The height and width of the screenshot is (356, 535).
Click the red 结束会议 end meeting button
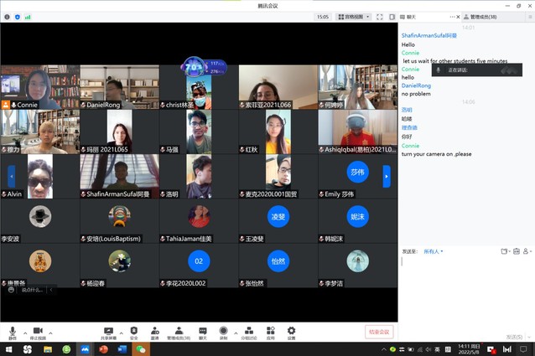(379, 332)
